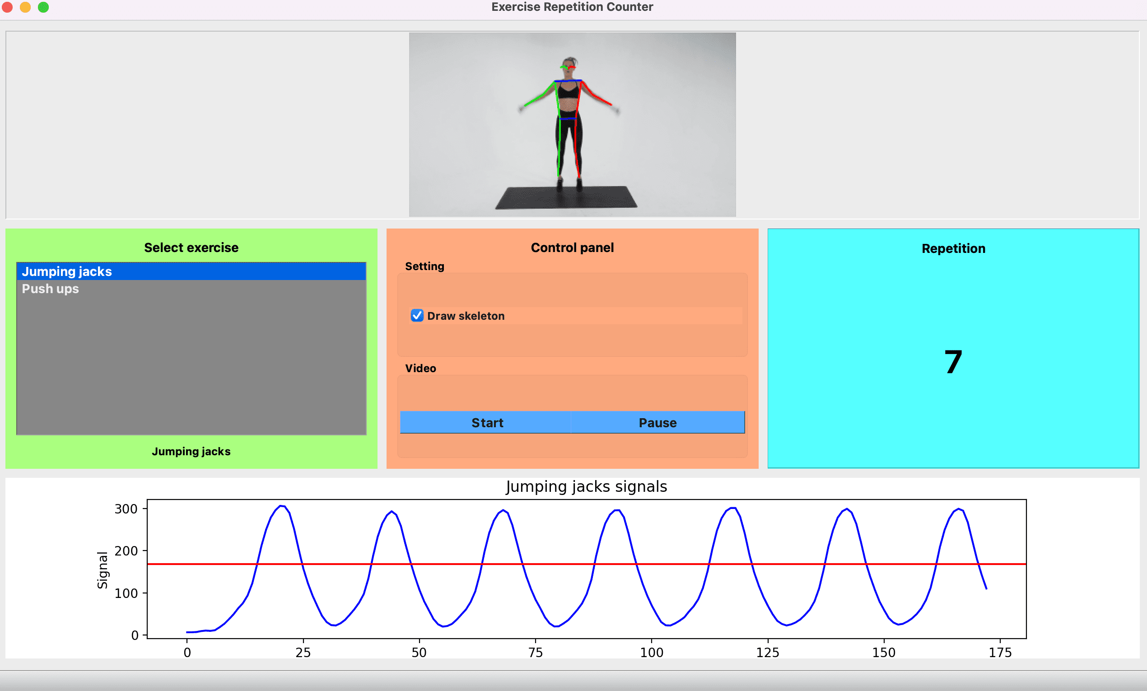This screenshot has height=691, width=1147.
Task: Click the Jumping jacks signals chart title
Action: 586,486
